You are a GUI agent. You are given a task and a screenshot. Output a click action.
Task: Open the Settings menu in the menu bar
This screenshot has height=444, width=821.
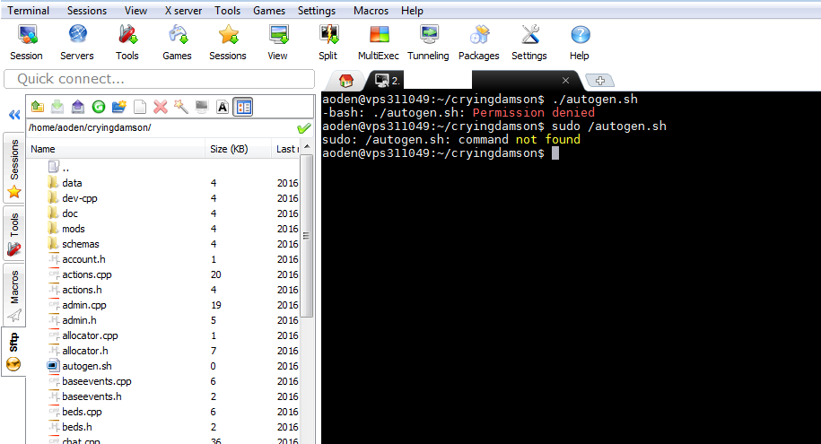coord(317,11)
